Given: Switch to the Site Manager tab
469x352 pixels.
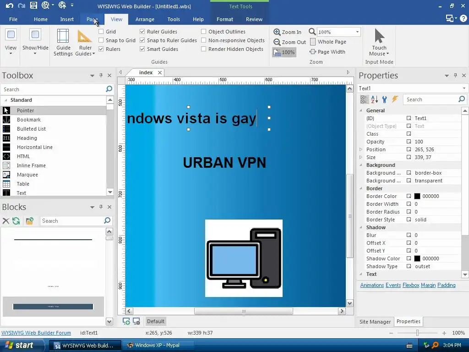Looking at the screenshot, I should 375,321.
